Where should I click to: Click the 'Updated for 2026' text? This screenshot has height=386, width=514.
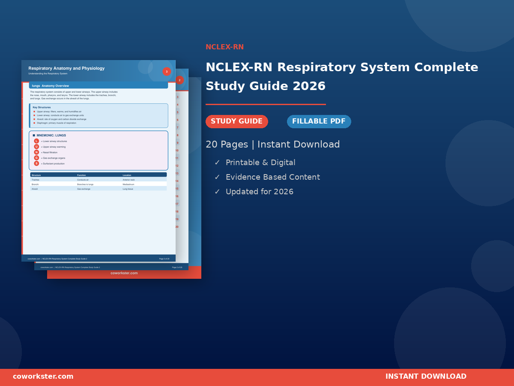[x=260, y=192]
